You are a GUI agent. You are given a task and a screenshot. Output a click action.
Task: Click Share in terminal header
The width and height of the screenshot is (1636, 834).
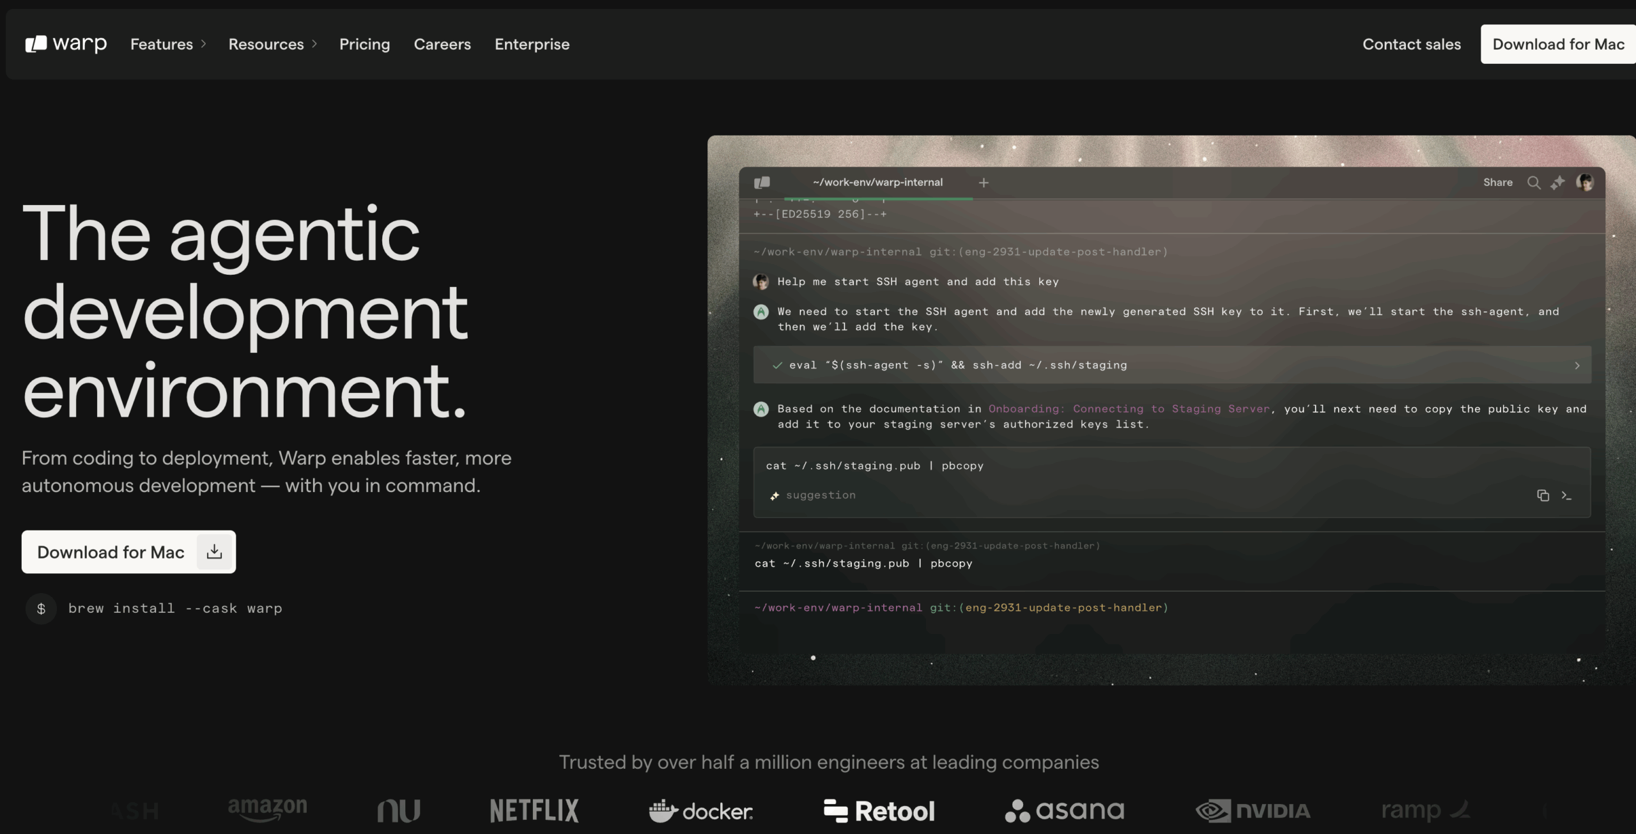[1497, 183]
